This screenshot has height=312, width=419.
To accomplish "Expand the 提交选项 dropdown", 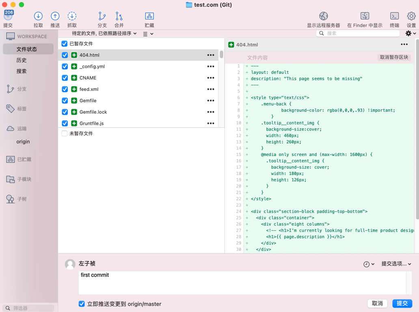I will point(396,264).
